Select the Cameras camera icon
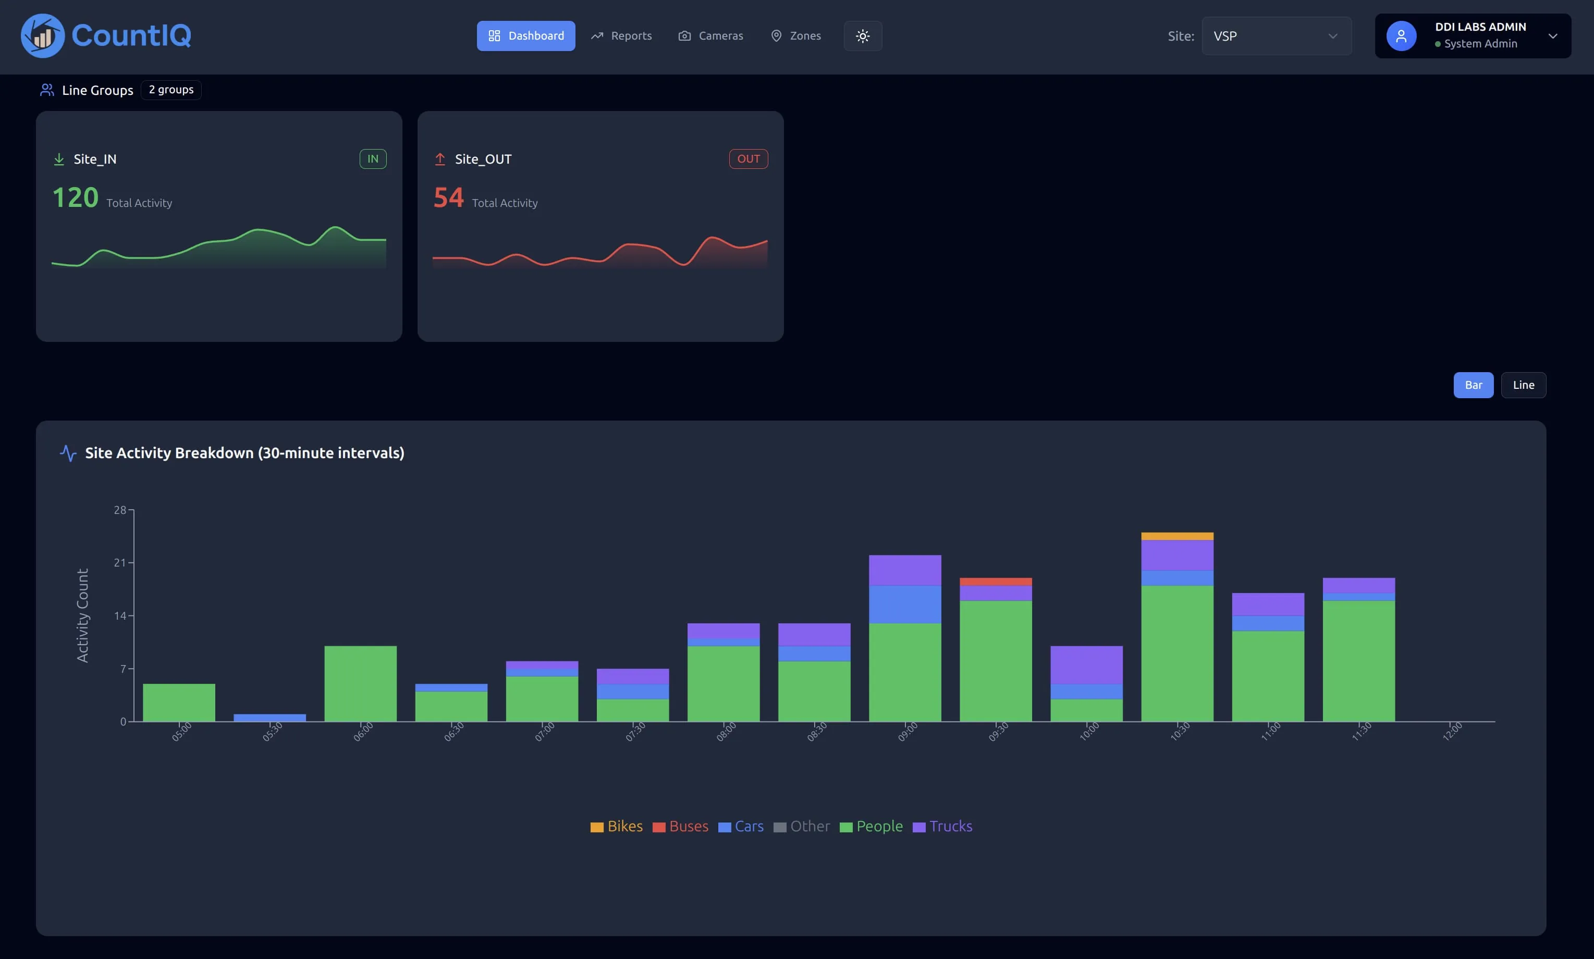The image size is (1594, 959). click(x=683, y=35)
